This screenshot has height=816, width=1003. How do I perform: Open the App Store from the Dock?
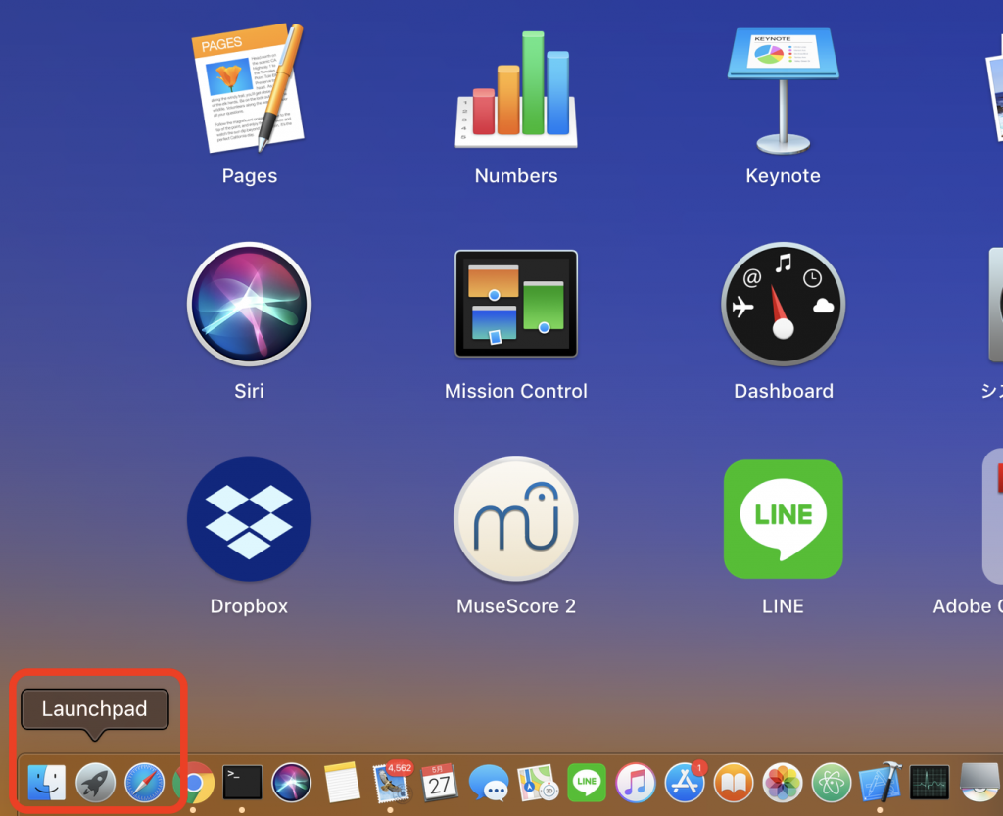coord(685,783)
